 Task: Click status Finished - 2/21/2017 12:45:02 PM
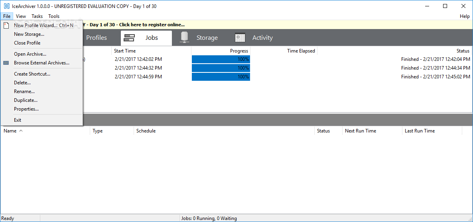435,77
